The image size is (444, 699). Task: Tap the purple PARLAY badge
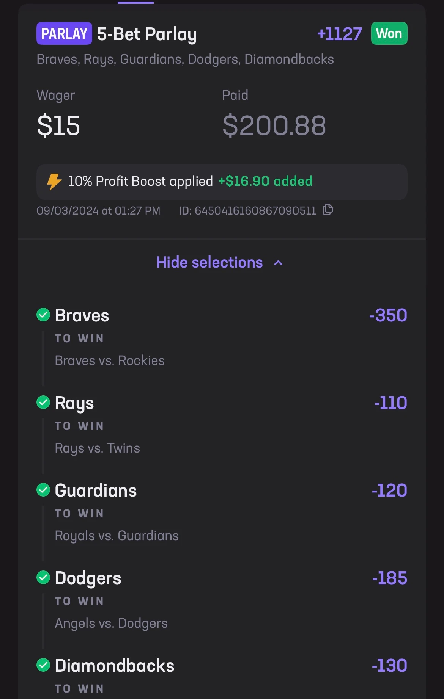click(64, 33)
